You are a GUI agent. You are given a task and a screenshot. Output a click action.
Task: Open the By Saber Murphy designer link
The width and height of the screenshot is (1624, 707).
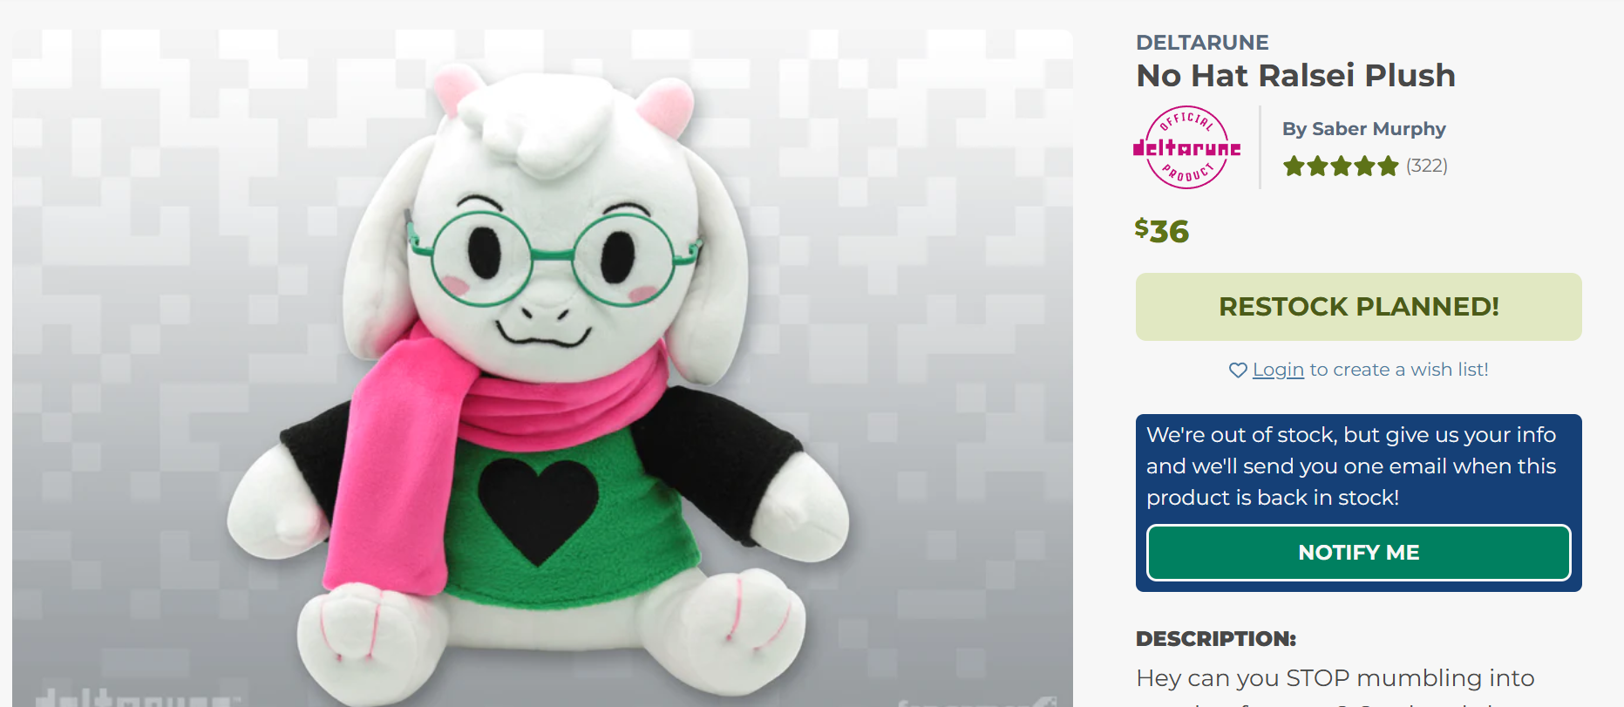point(1363,129)
